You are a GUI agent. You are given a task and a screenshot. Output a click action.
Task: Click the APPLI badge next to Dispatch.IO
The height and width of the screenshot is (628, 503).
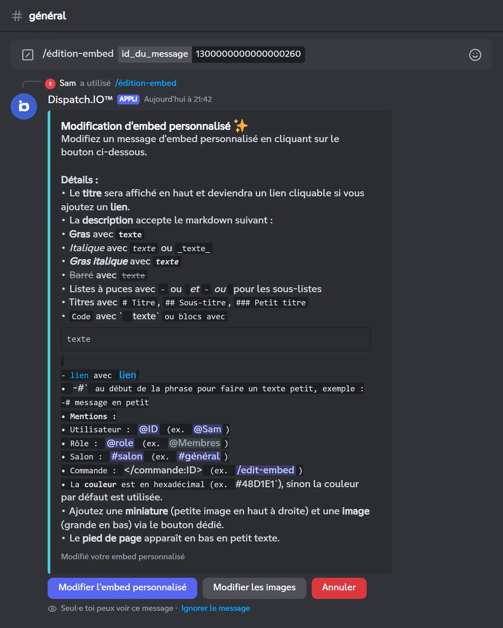128,99
